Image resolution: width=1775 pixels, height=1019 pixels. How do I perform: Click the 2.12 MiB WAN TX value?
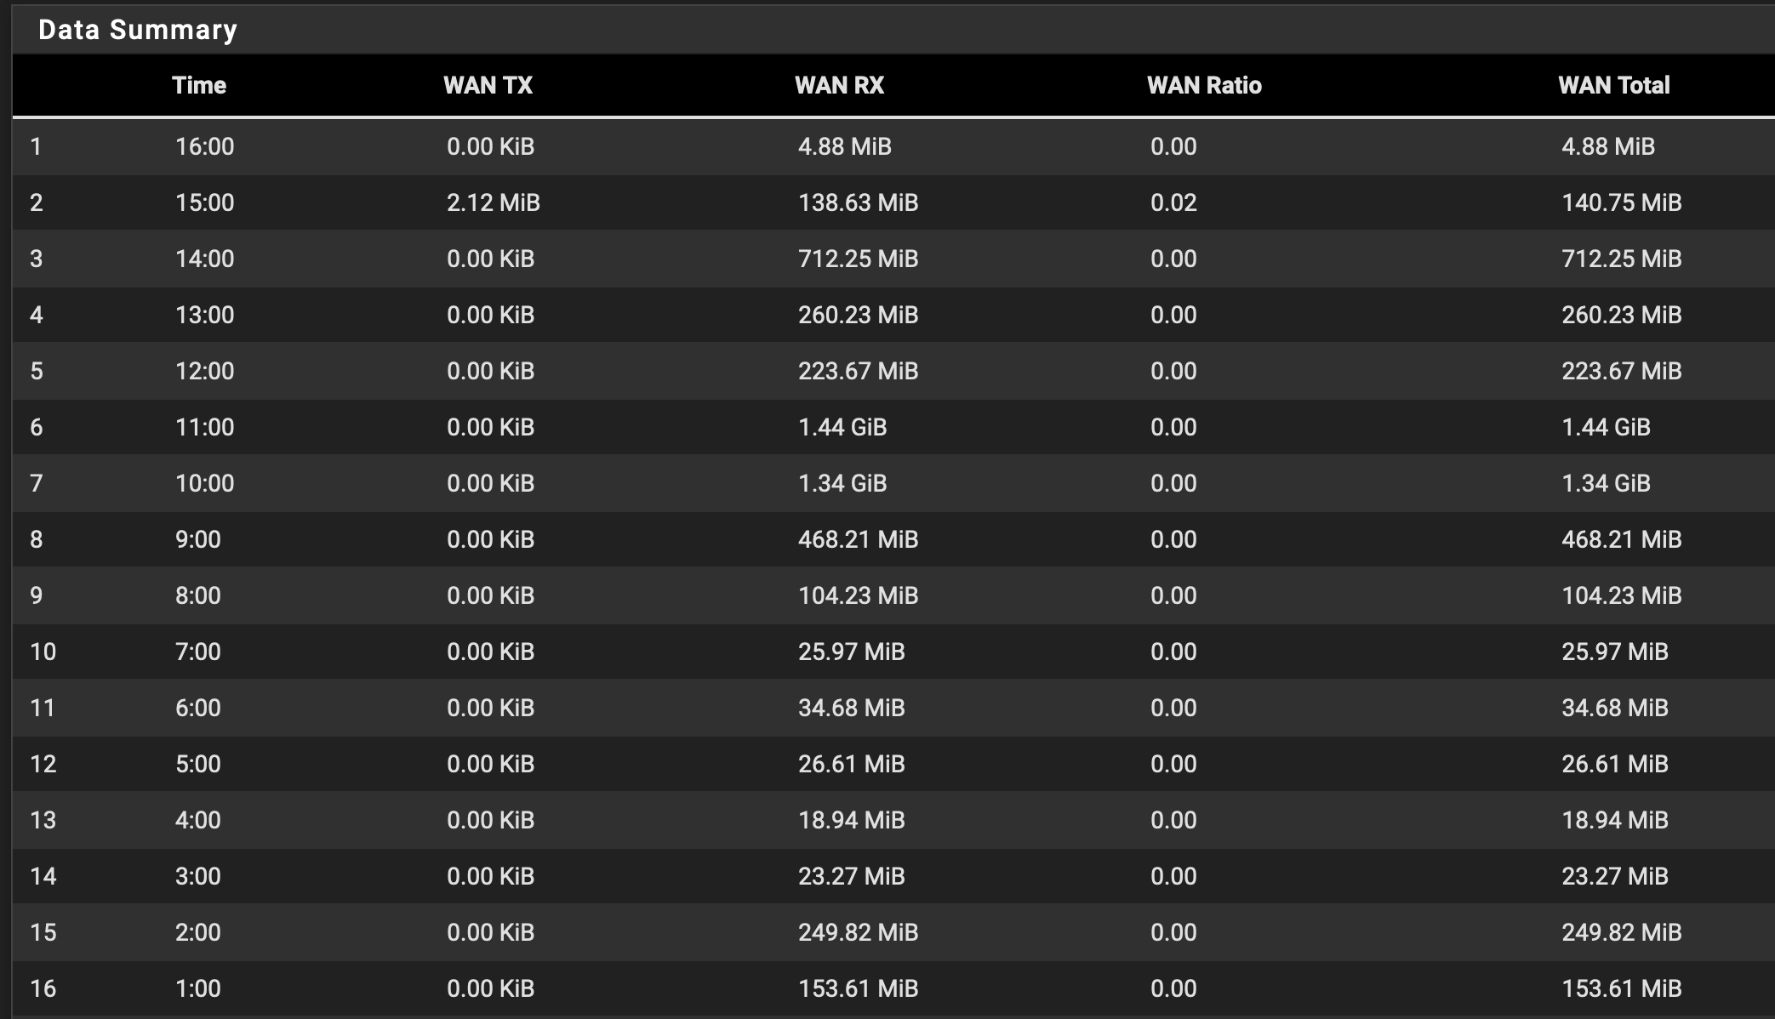494,202
